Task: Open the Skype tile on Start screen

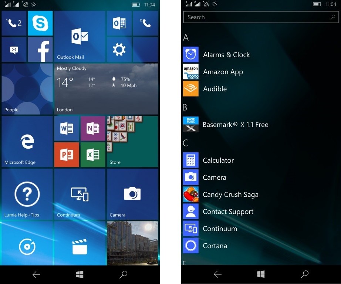Action: click(40, 23)
